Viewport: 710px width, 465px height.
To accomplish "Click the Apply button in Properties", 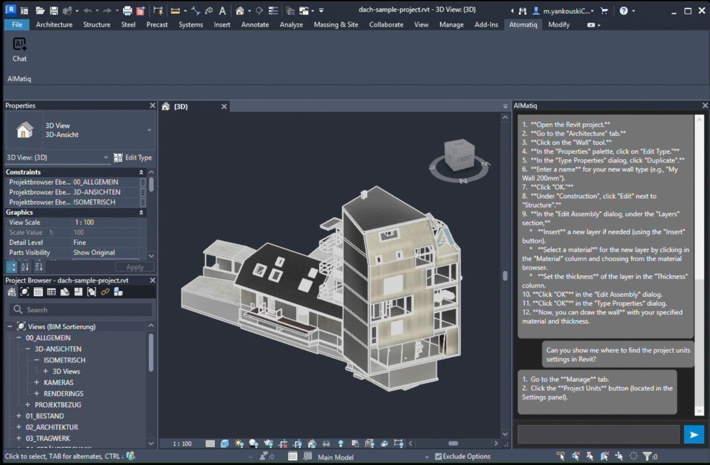I will tap(135, 267).
